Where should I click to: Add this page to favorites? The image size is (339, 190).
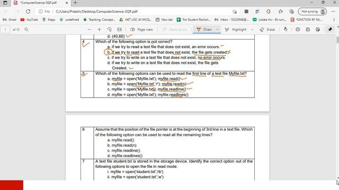click(235, 12)
